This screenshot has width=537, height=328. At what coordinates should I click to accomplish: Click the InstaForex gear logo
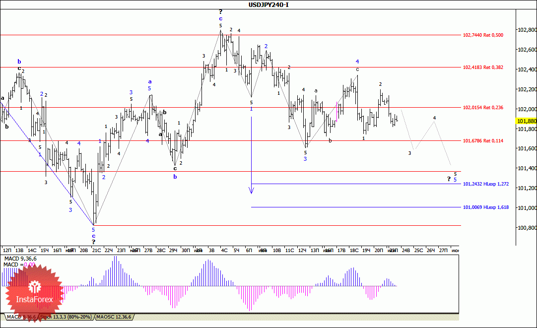pos(34,287)
